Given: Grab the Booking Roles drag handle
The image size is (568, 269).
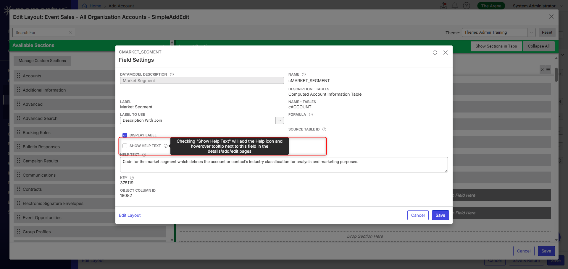Looking at the screenshot, I should pyautogui.click(x=18, y=132).
